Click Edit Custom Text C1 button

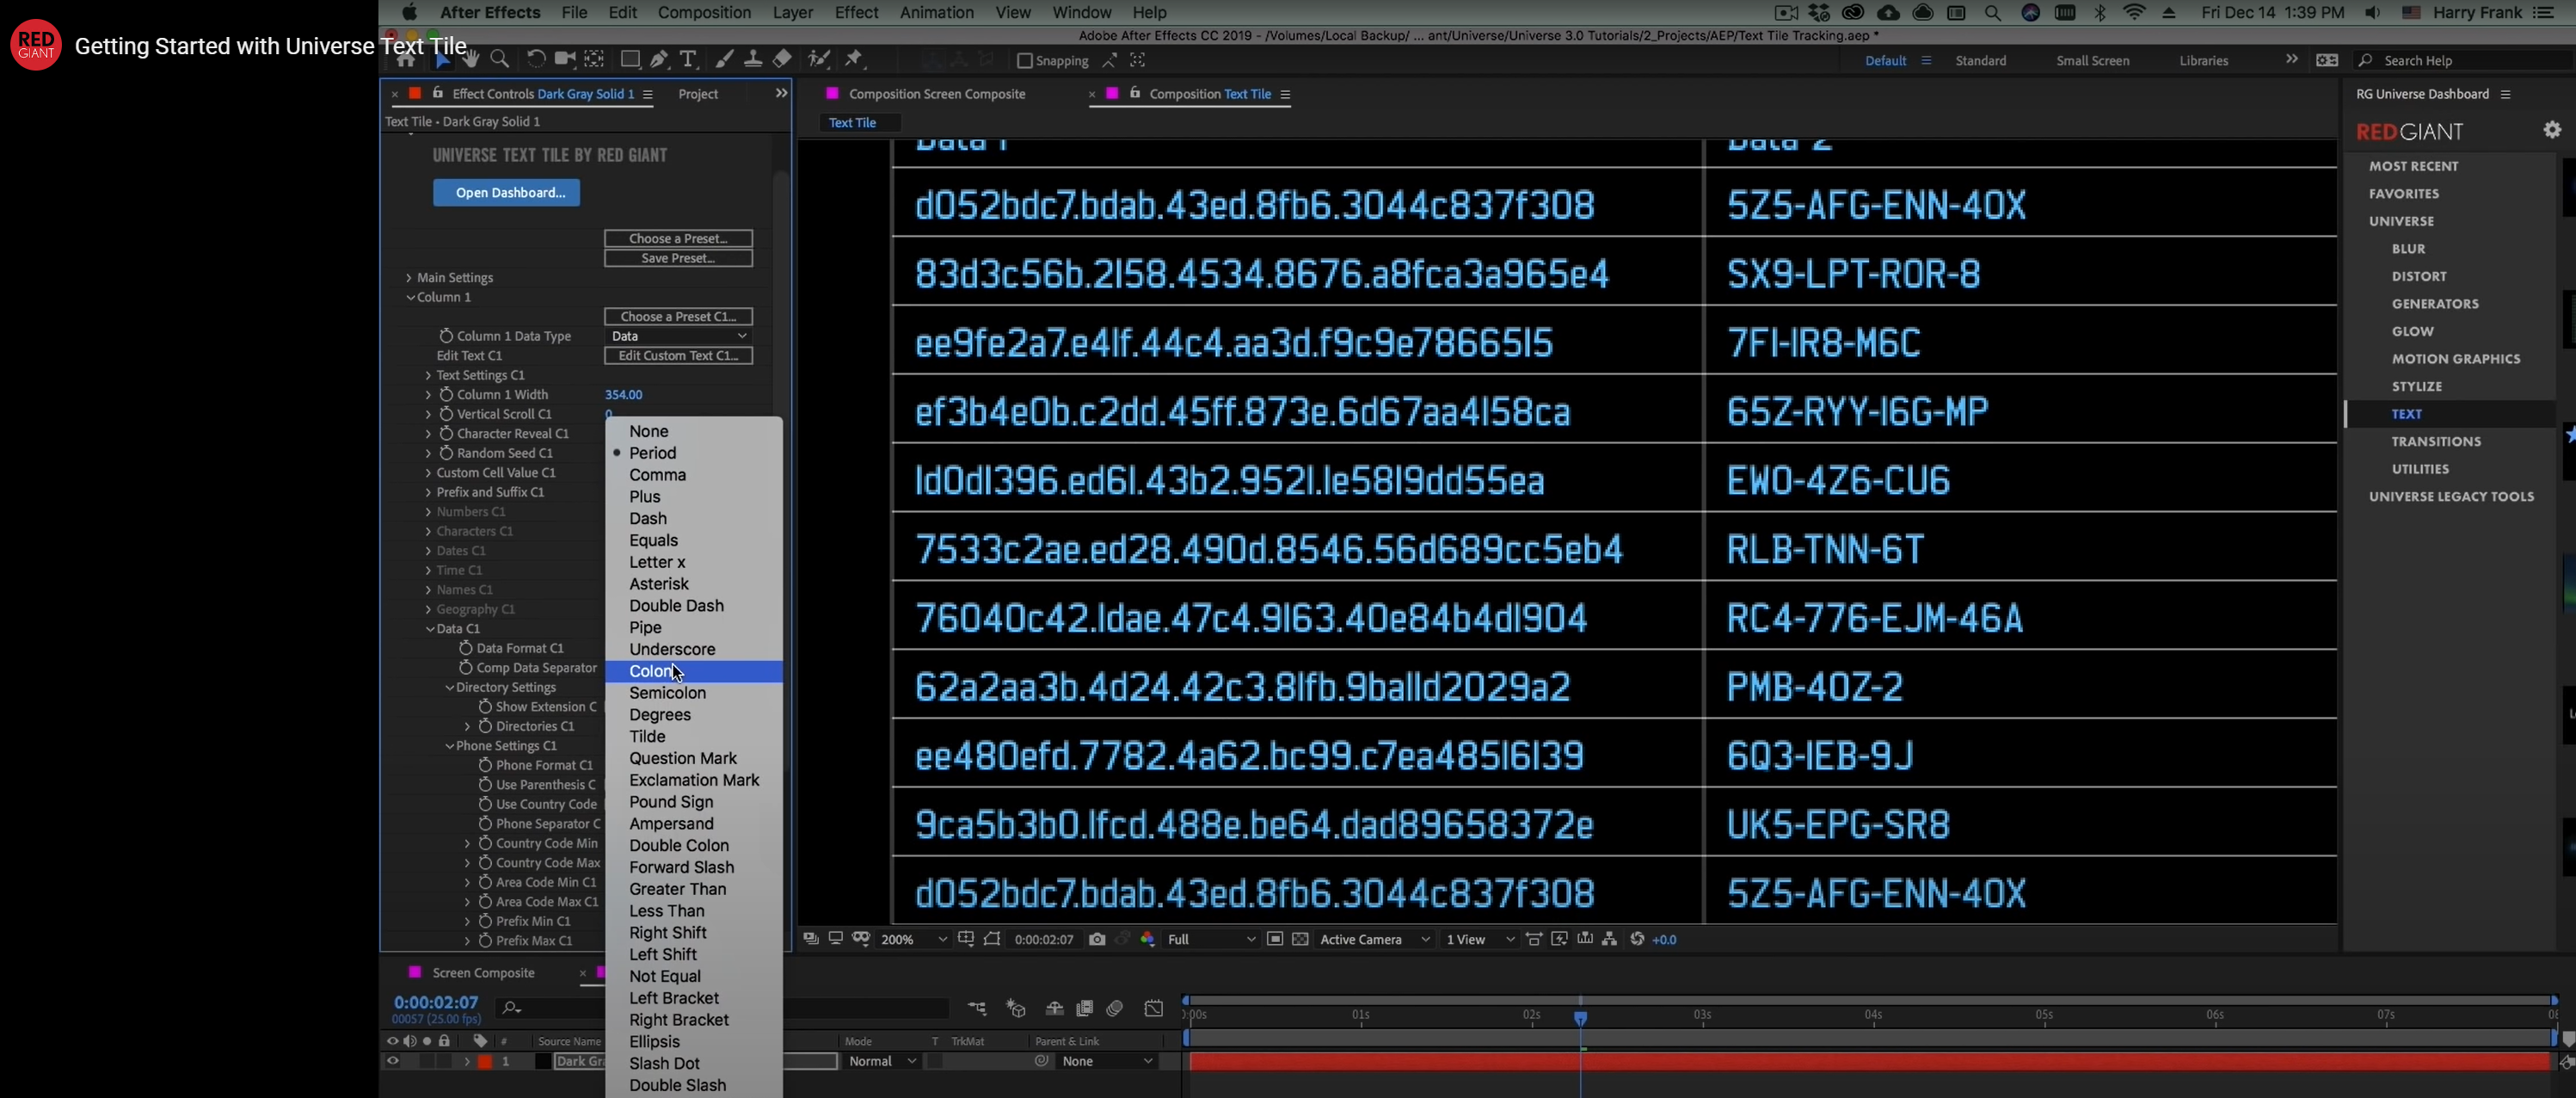click(678, 355)
